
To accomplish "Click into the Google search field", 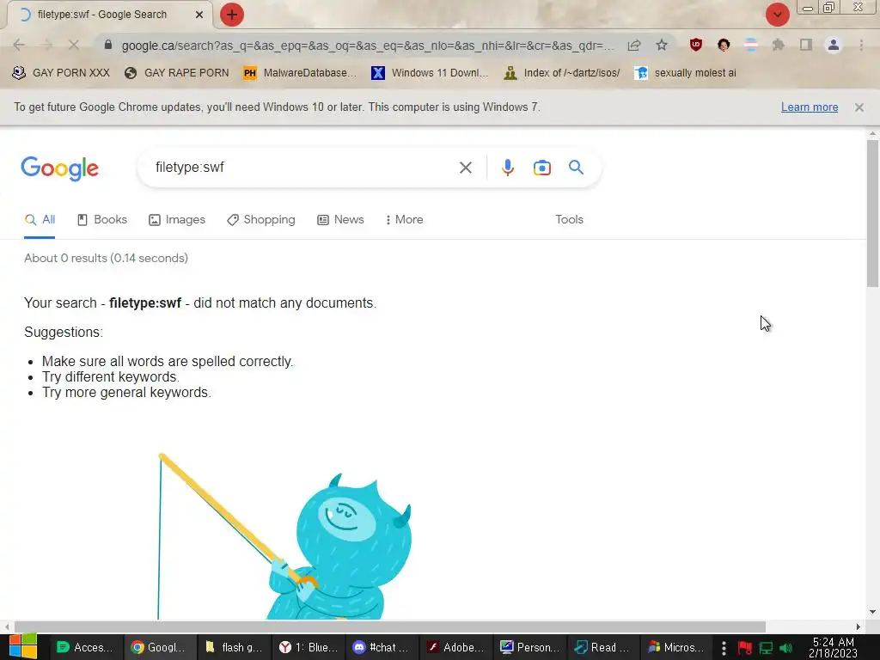I will pos(303,168).
